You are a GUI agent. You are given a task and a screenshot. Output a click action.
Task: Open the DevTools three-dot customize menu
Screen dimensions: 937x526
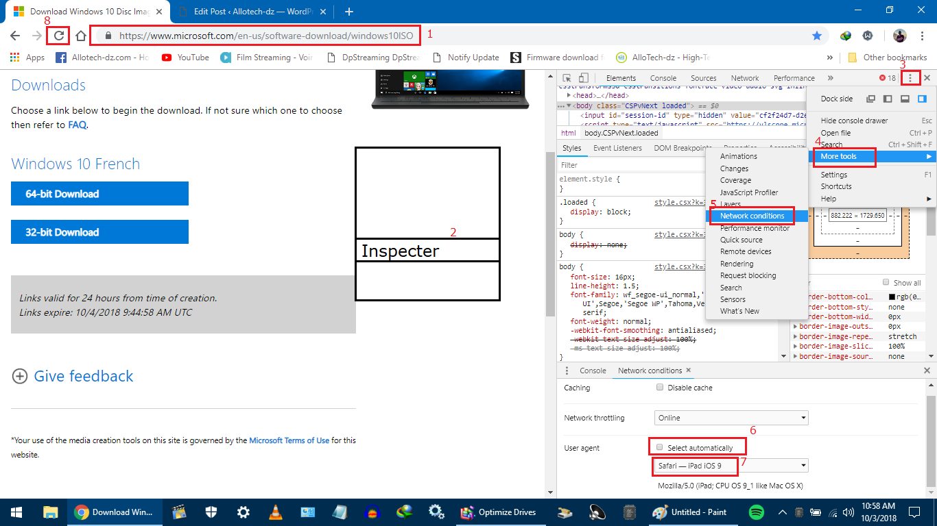910,78
